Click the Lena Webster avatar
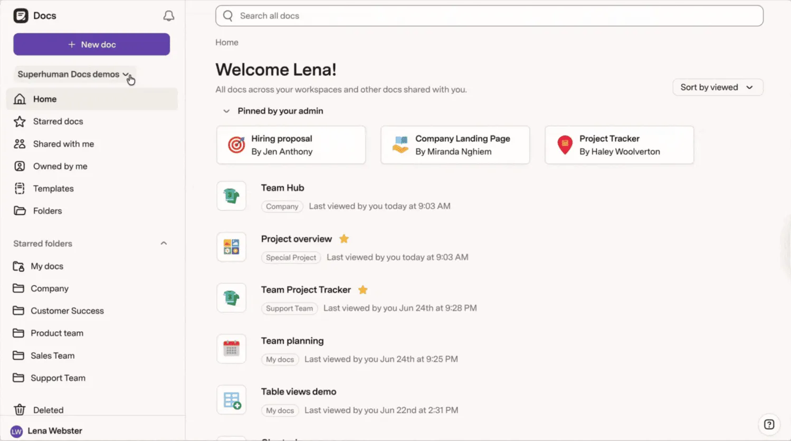Screen dimensions: 791x441 [17, 431]
